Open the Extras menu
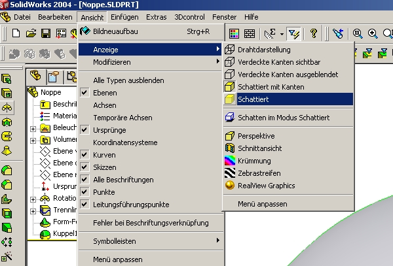The width and height of the screenshot is (393, 266). click(157, 17)
